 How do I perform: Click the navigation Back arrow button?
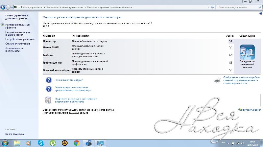[x=3, y=7]
